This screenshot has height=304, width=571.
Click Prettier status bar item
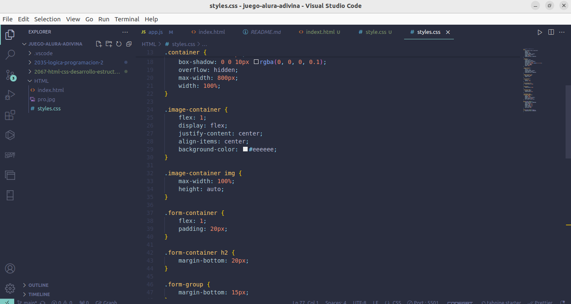[540, 302]
